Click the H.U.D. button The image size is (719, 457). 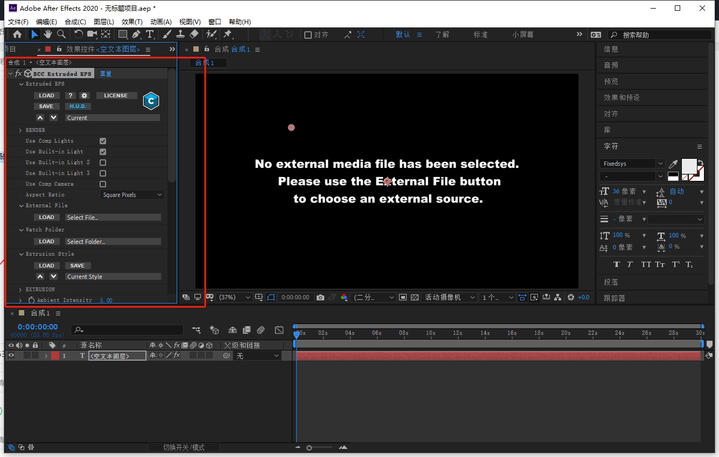click(78, 107)
